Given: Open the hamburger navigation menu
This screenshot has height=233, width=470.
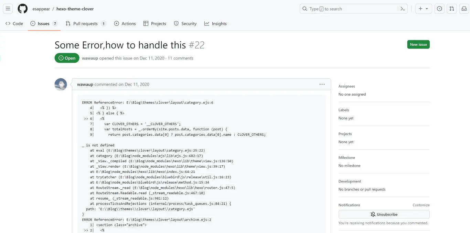Looking at the screenshot, I should click(8, 9).
